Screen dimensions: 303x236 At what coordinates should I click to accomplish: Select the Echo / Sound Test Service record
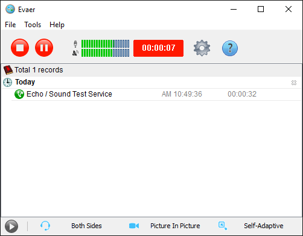156,94
